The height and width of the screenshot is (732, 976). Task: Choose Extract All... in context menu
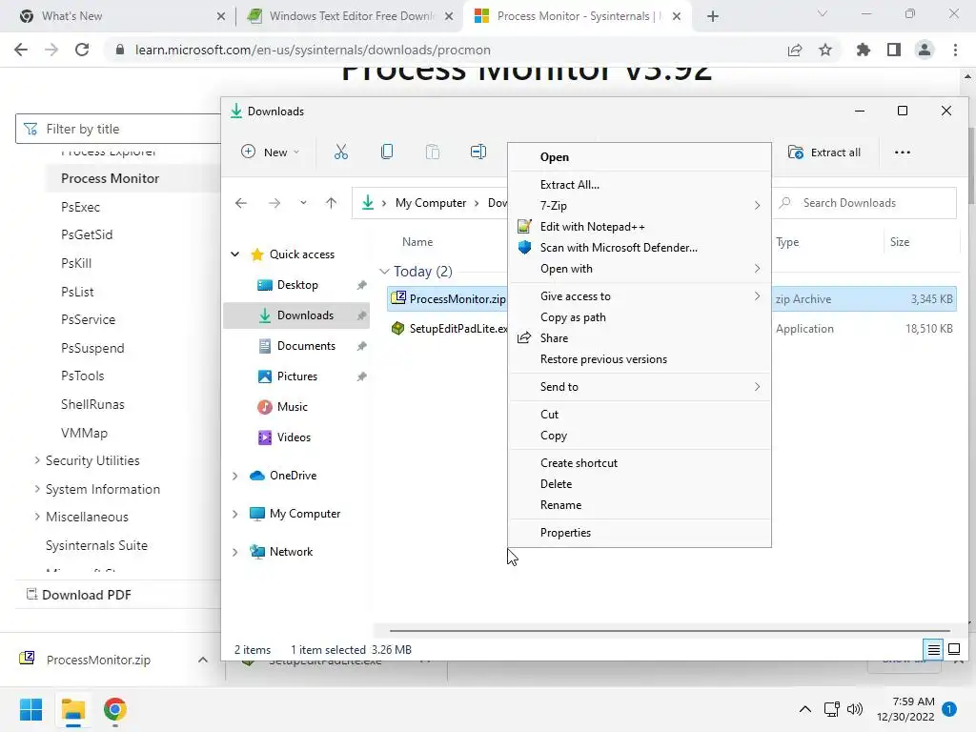coord(640,184)
